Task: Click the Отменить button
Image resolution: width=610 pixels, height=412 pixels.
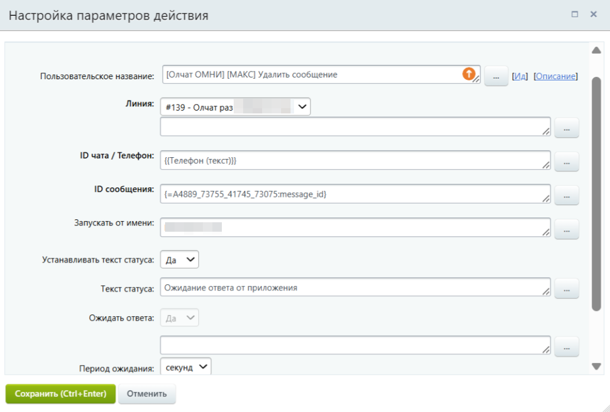Action: [x=147, y=394]
